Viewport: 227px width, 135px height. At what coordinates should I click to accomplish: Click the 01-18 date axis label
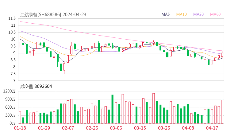point(20,128)
